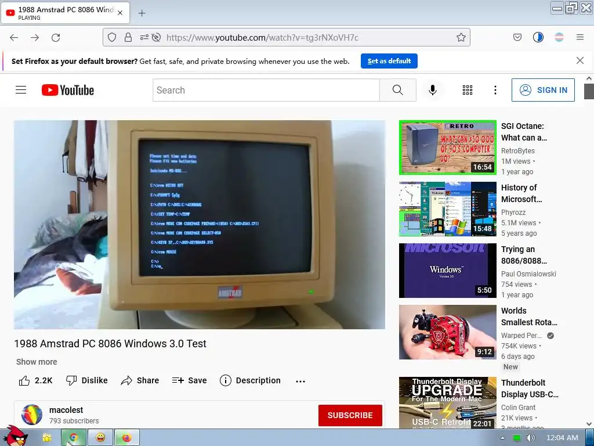Open the Chrome taskbar icon
Image resolution: width=594 pixels, height=446 pixels.
(x=74, y=438)
